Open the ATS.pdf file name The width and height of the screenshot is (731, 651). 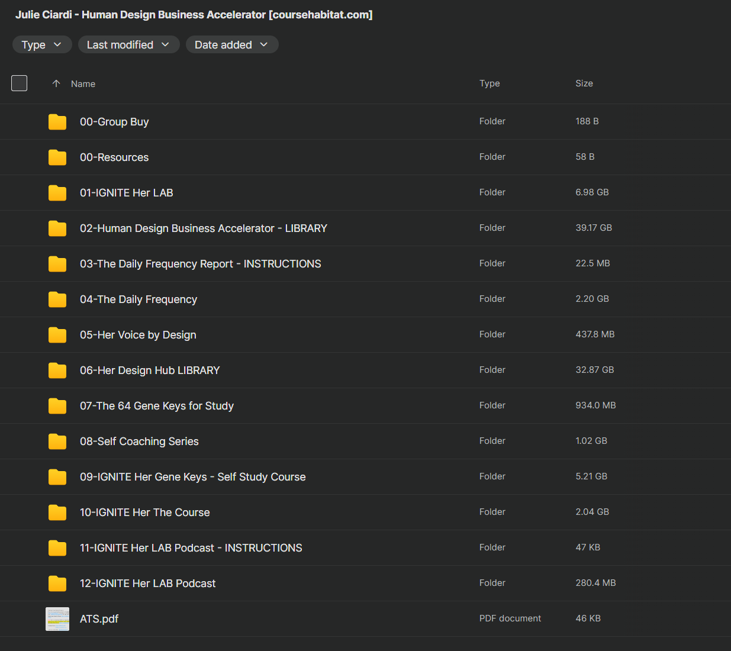click(99, 619)
